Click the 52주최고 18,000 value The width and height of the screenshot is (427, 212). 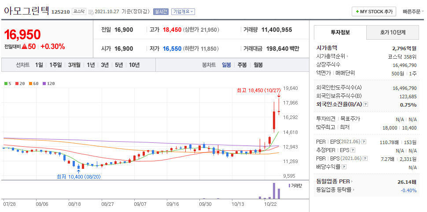point(390,127)
